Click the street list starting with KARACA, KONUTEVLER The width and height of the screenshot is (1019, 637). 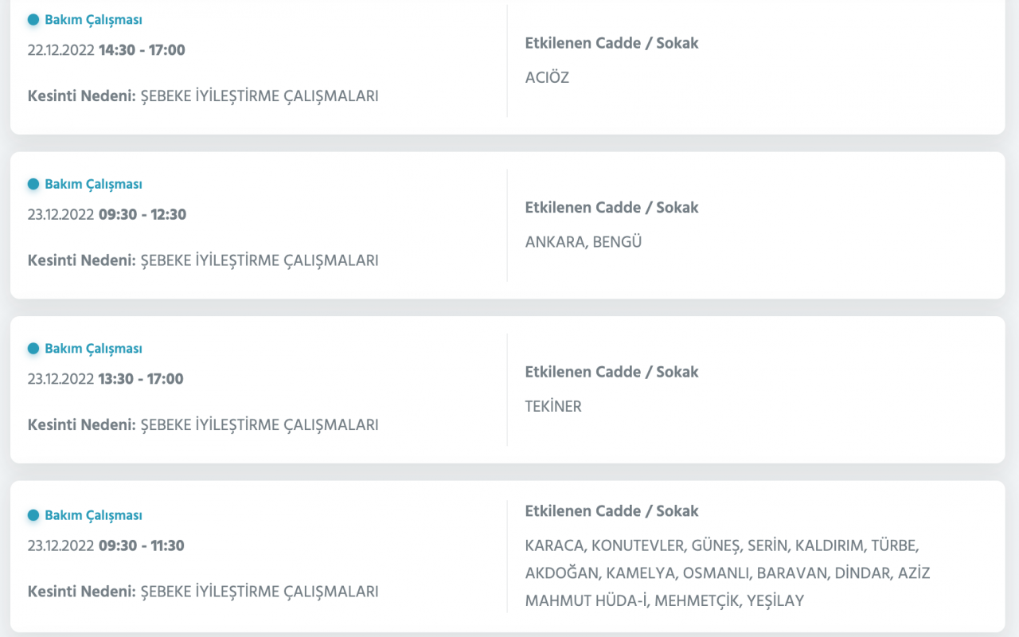tap(727, 573)
